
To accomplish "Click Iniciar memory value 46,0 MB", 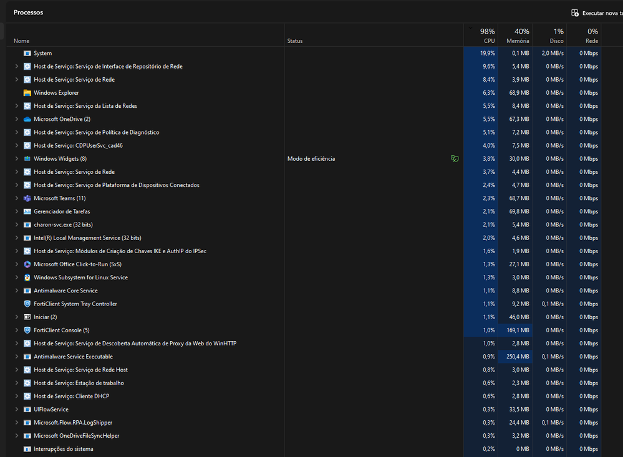I will [x=519, y=317].
